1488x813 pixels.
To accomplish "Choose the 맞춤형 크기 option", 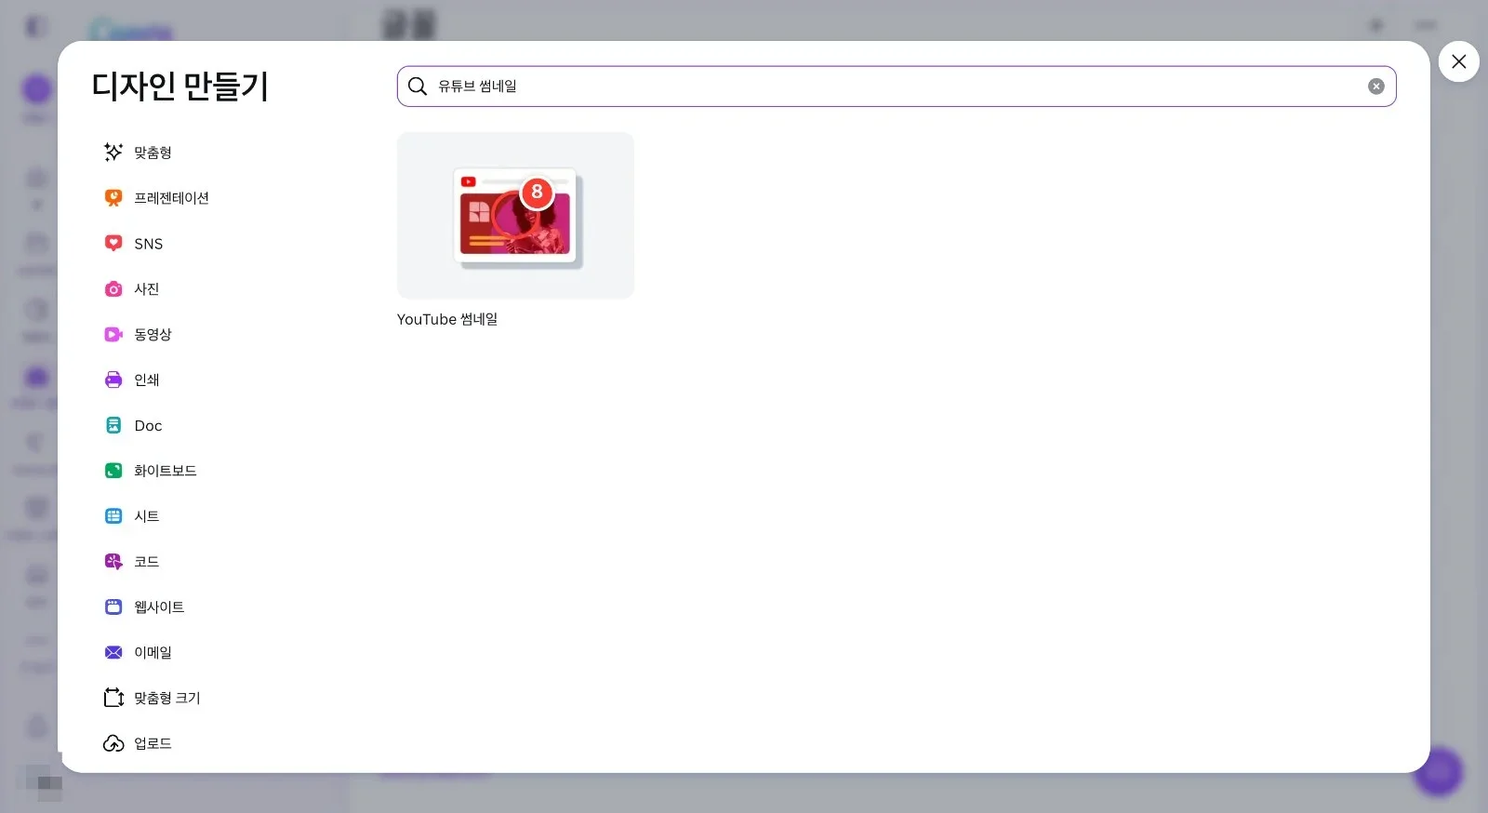I will coord(153,698).
